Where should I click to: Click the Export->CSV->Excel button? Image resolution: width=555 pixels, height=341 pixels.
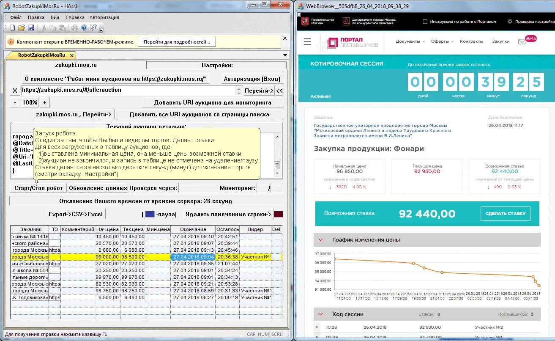point(75,214)
